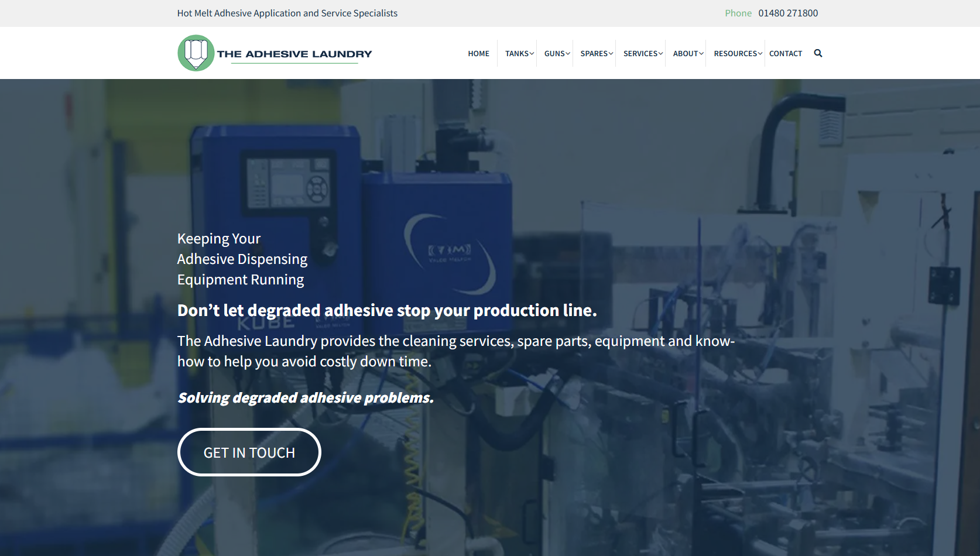Click the paragraph about cleaning services

point(455,351)
